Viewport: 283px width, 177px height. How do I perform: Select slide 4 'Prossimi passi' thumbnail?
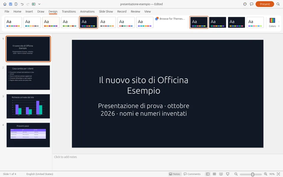point(28,135)
